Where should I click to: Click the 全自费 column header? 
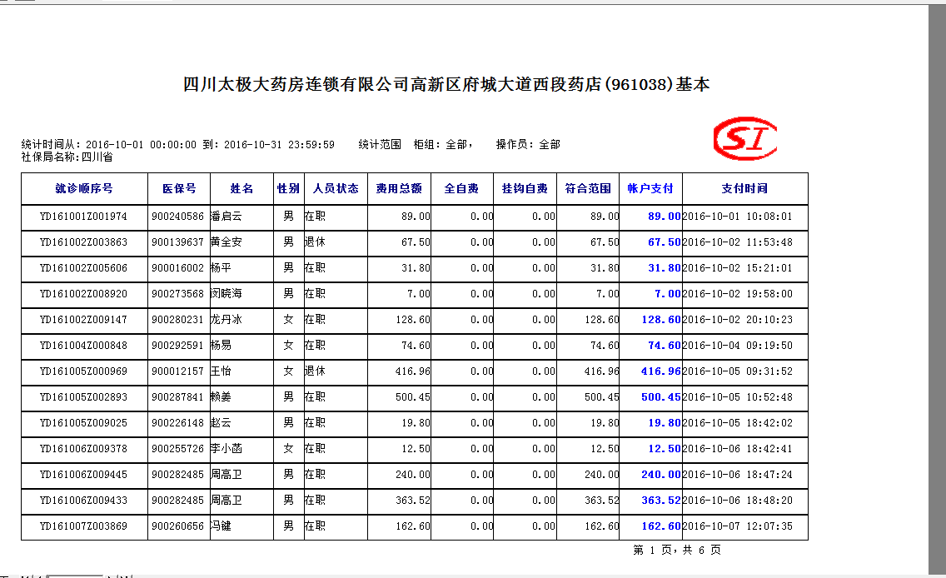461,189
